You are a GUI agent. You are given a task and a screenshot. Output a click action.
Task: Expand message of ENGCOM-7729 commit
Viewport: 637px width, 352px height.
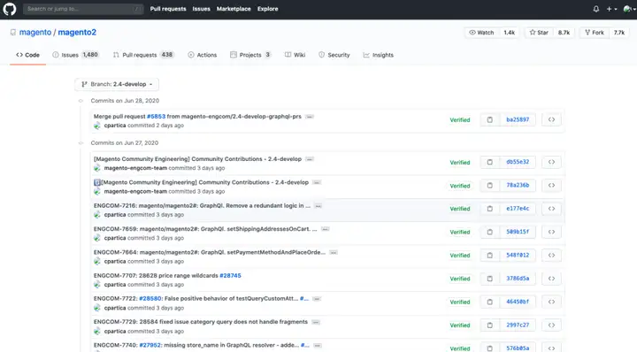[x=316, y=322]
